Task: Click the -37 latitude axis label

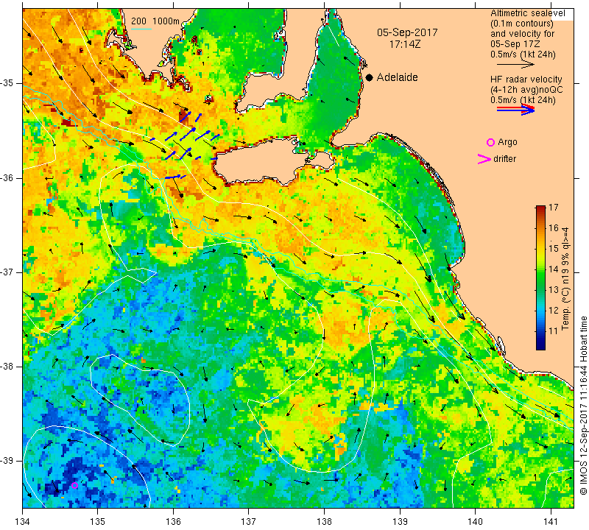Action: tap(10, 272)
